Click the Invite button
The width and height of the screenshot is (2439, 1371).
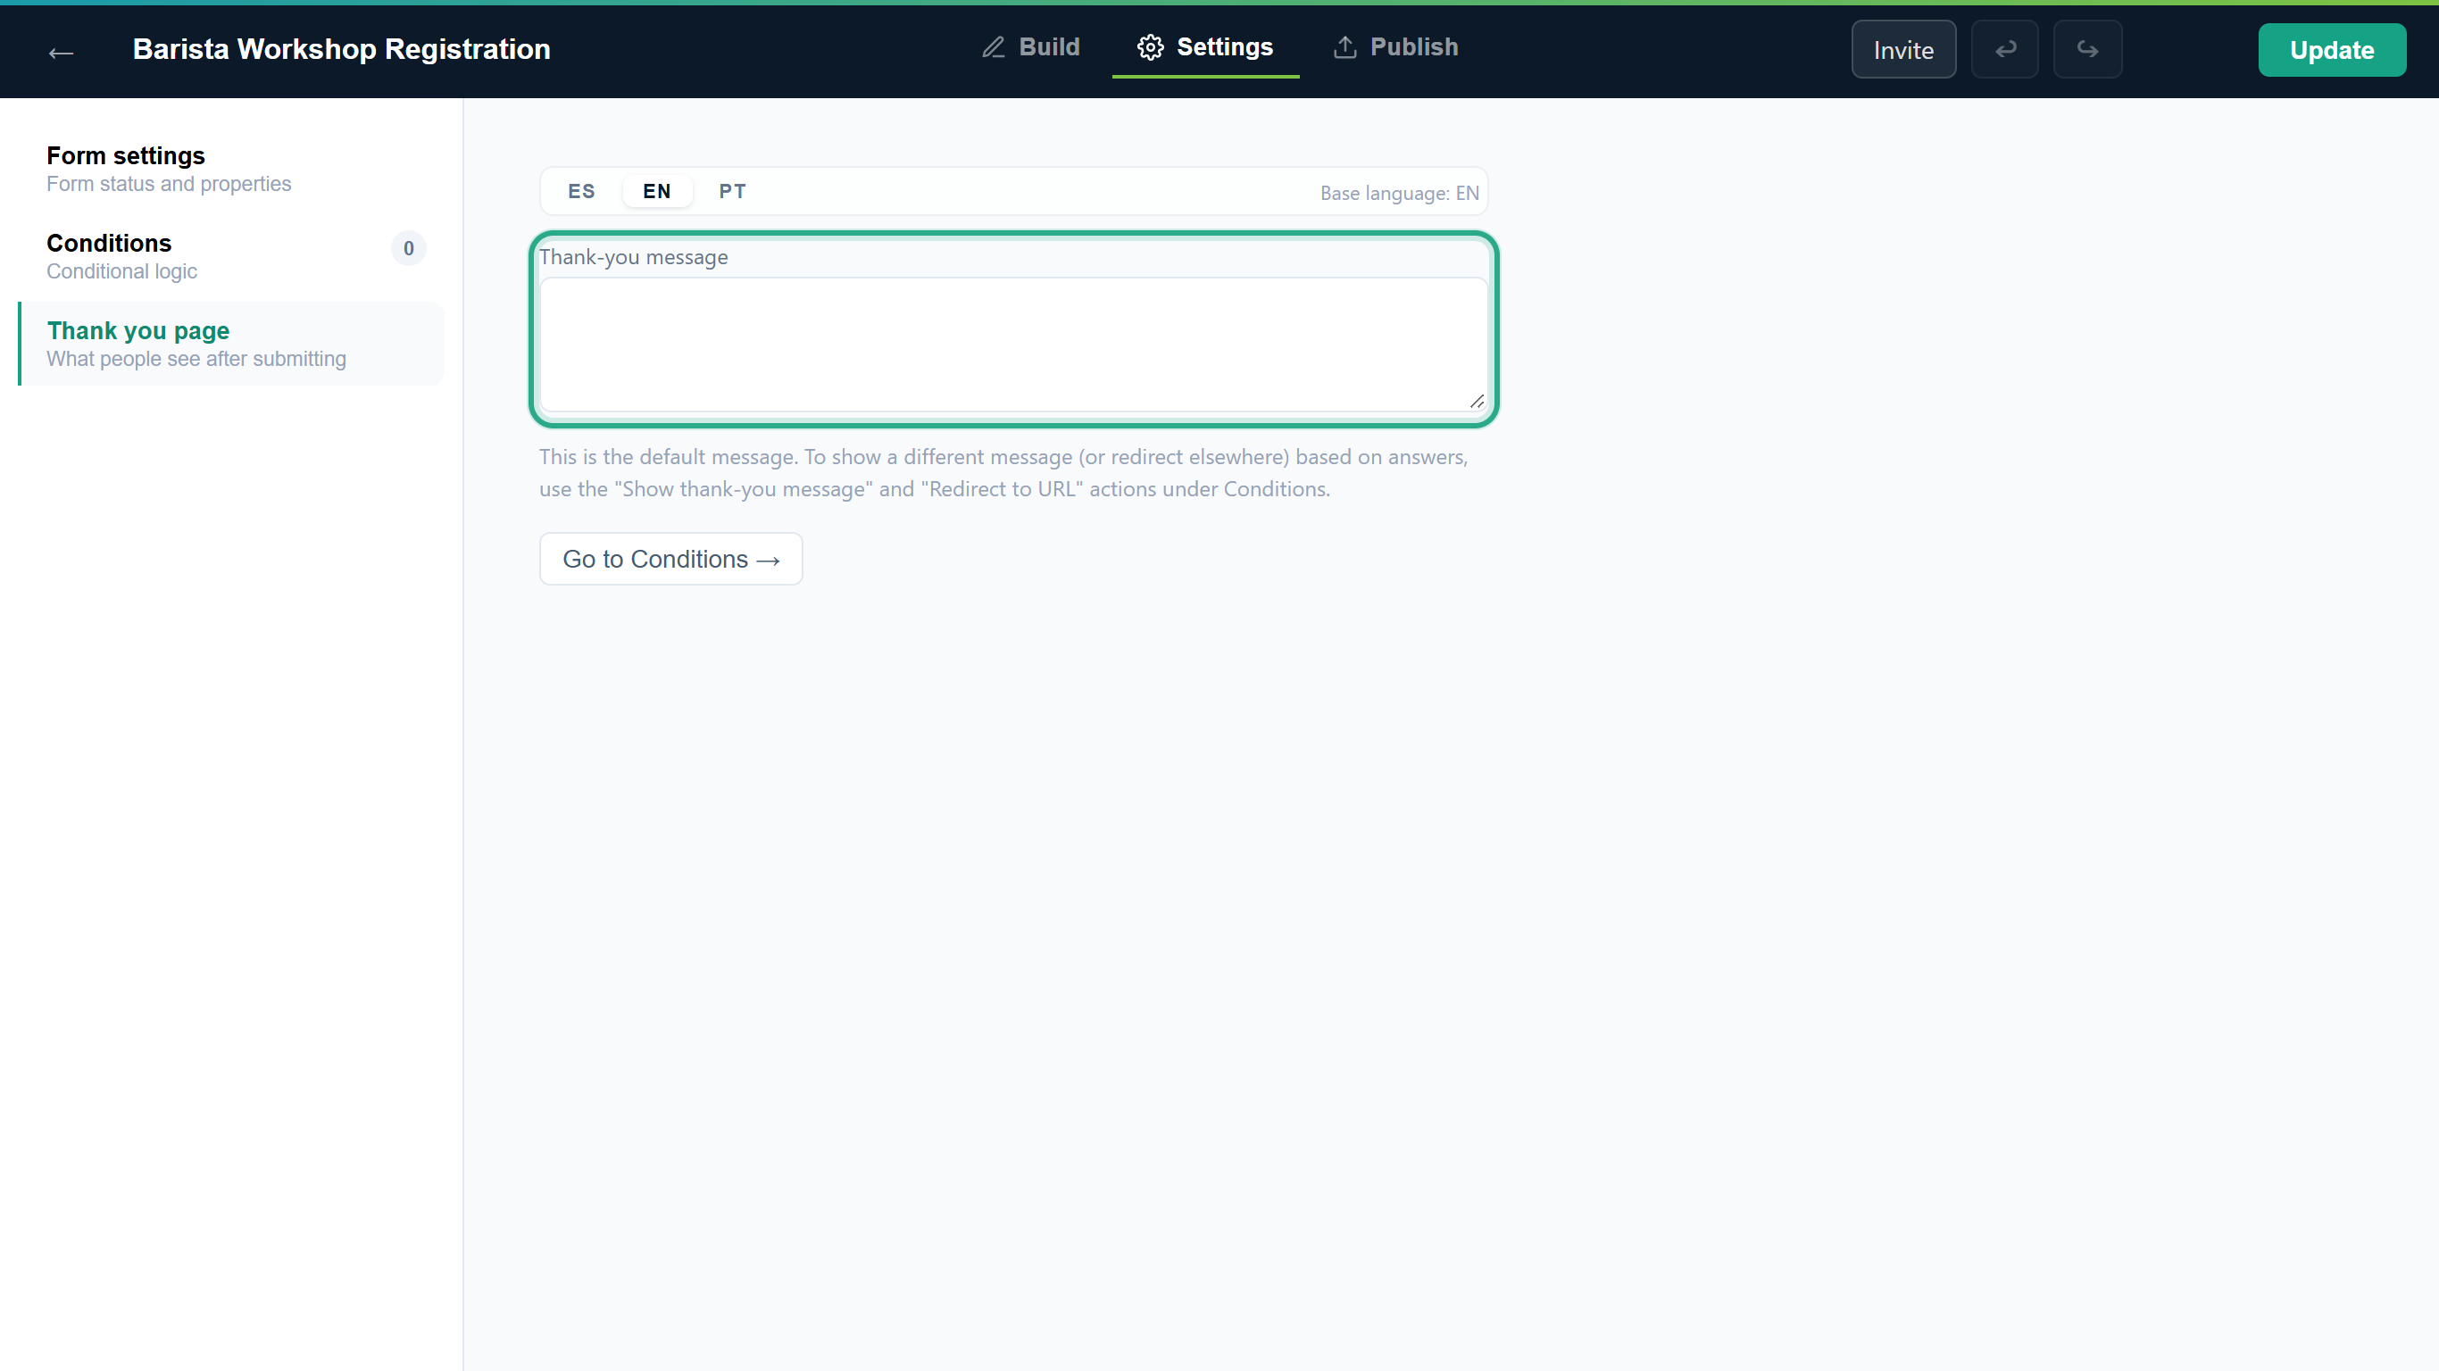tap(1903, 49)
